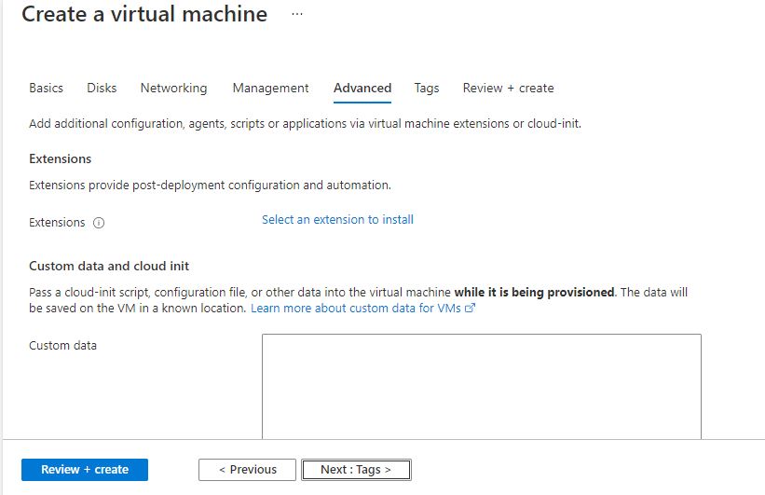Click the Custom data and cloud init heading
The image size is (765, 495).
[109, 266]
